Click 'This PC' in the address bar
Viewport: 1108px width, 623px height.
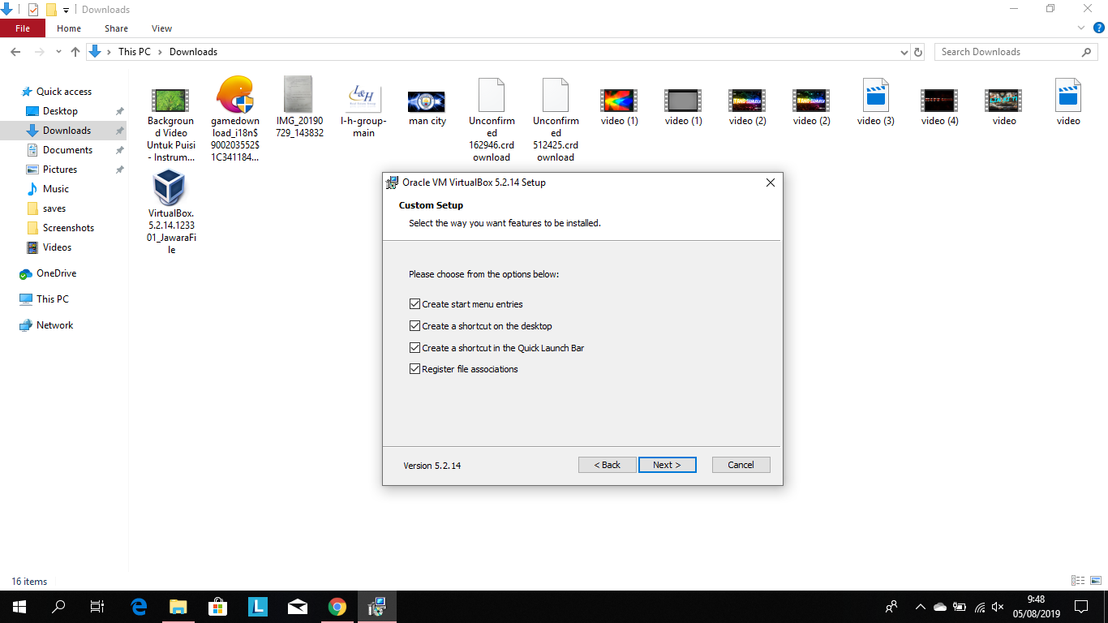tap(134, 52)
